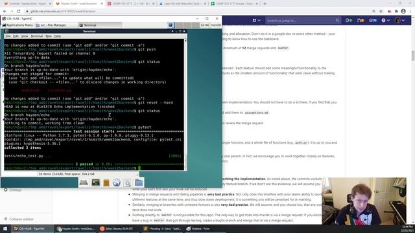
Task: Expand the GitLab help dropdown
Action: click(385, 20)
